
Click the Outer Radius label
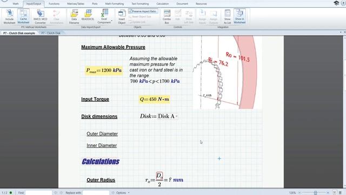coord(101,180)
